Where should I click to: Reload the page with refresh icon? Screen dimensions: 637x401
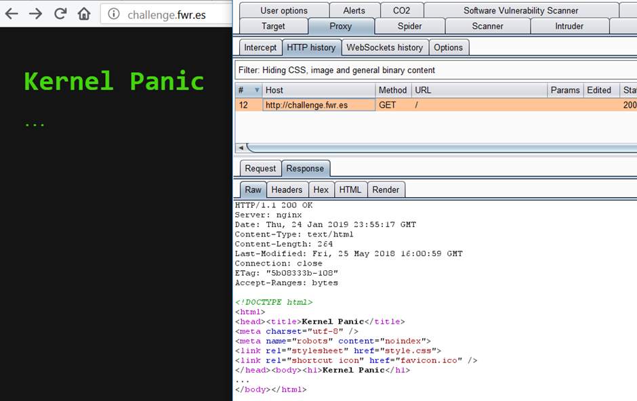pyautogui.click(x=60, y=14)
